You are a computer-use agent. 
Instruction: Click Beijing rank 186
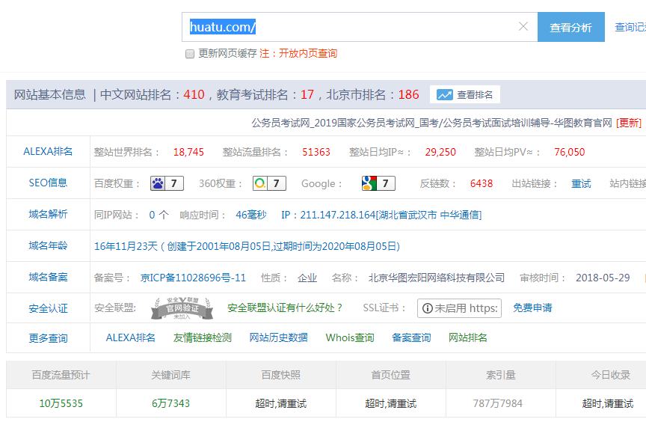click(408, 95)
